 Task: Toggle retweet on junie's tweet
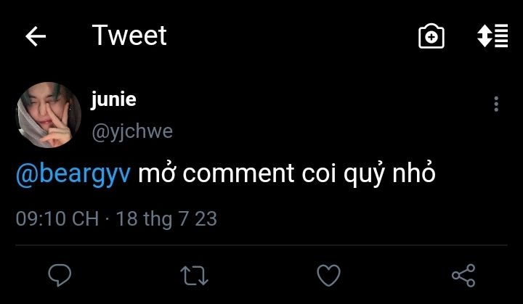coord(194,275)
